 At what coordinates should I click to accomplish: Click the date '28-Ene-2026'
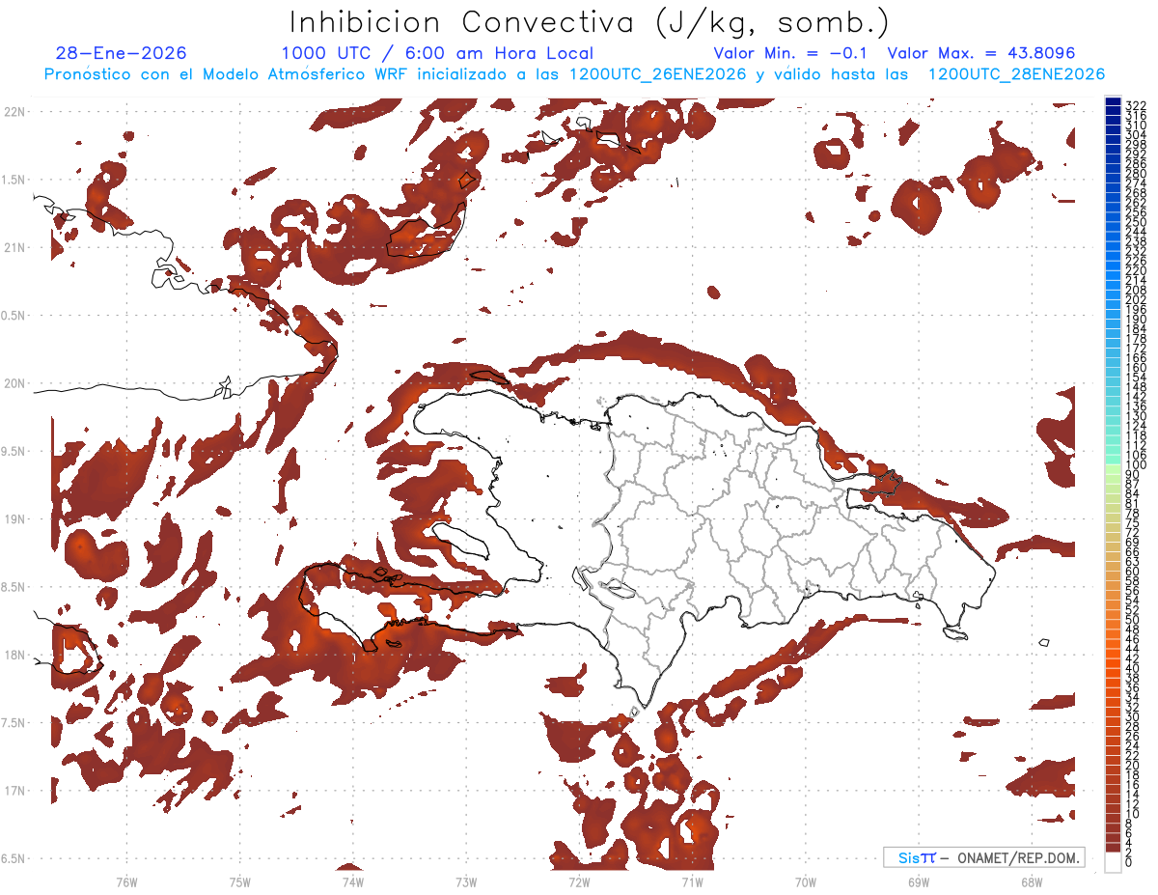(122, 53)
